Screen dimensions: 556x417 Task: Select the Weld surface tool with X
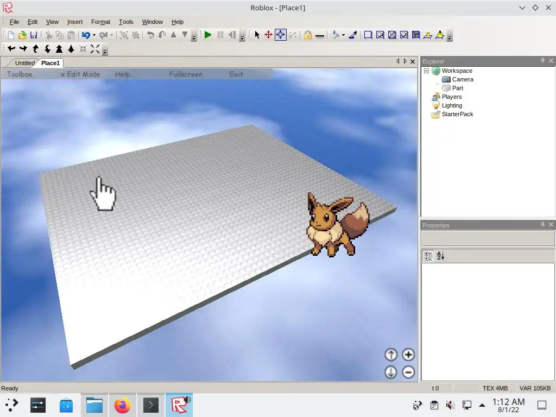[392, 35]
